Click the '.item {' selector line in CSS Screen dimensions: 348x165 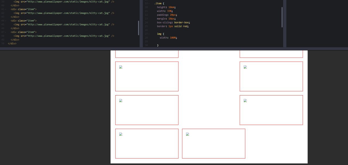159,4
